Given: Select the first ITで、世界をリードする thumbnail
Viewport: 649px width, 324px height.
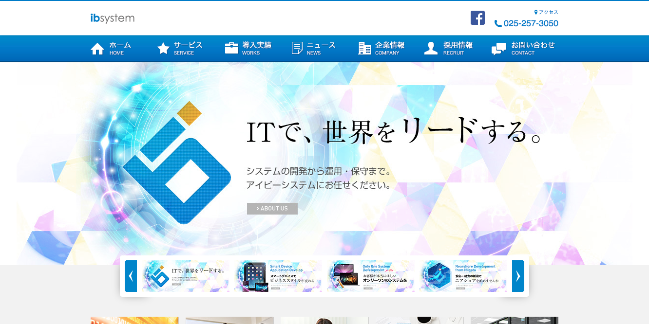Looking at the screenshot, I should click(x=186, y=276).
